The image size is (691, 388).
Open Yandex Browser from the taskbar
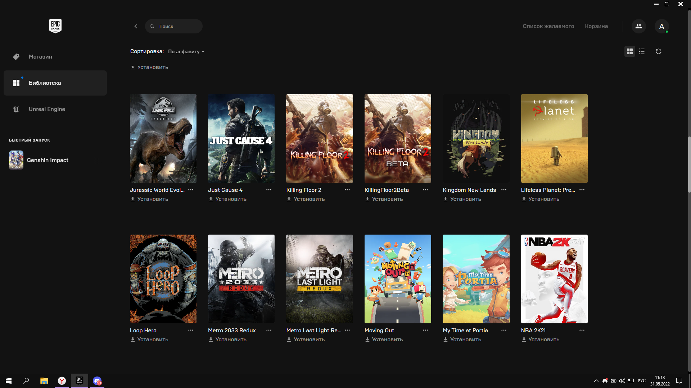62,381
